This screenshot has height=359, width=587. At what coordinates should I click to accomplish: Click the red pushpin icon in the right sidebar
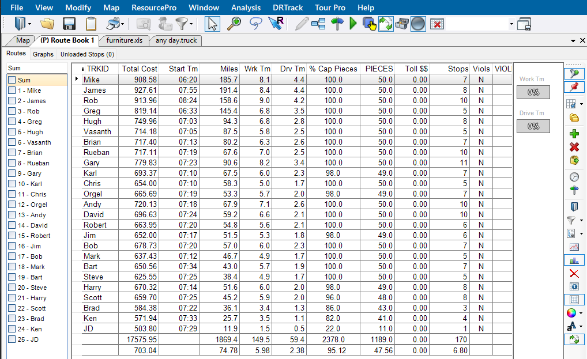(574, 87)
